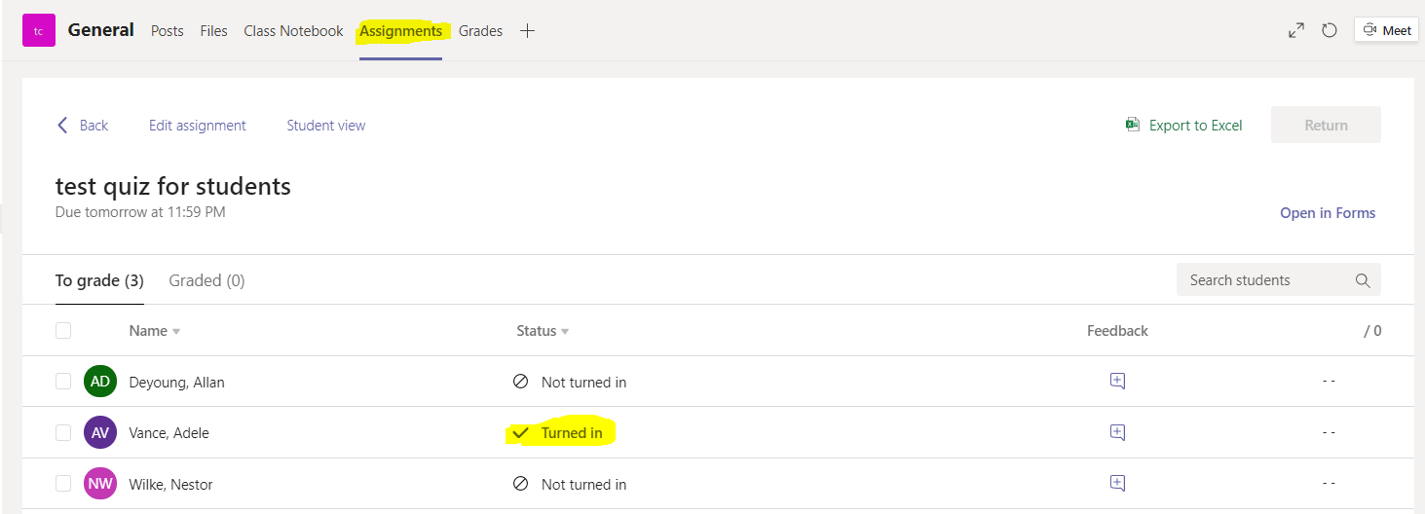Go back using the Back link
Image resolution: width=1425 pixels, height=514 pixels.
(x=94, y=125)
